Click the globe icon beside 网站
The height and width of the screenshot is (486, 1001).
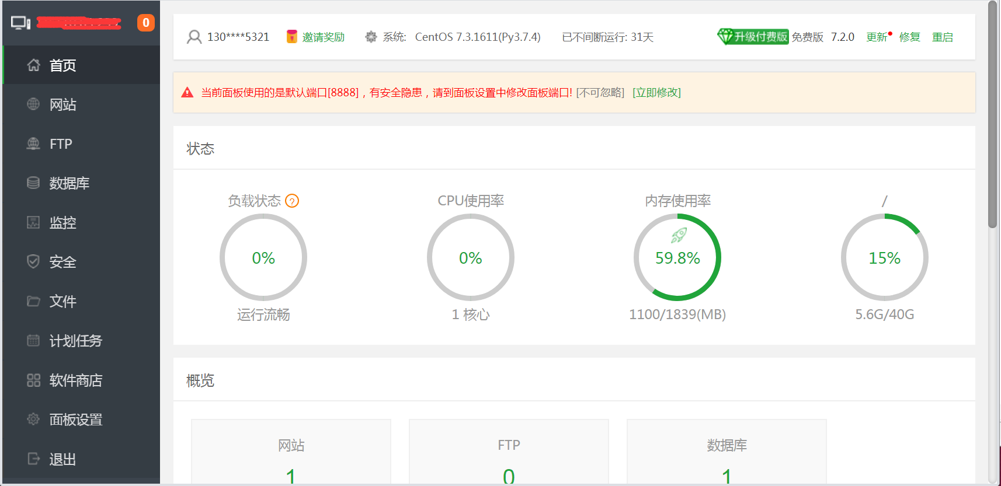(33, 104)
